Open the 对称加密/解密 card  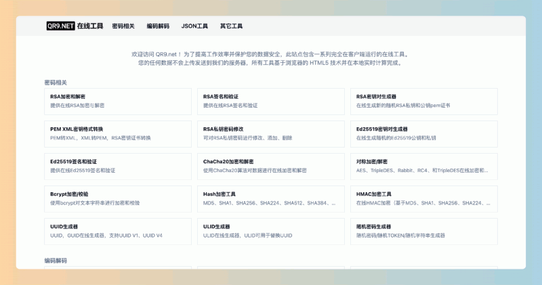424,167
